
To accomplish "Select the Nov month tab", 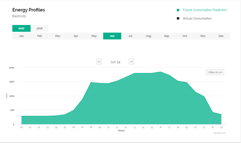I will pos(203,36).
